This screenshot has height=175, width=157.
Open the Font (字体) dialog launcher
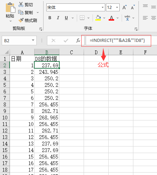[136, 29]
